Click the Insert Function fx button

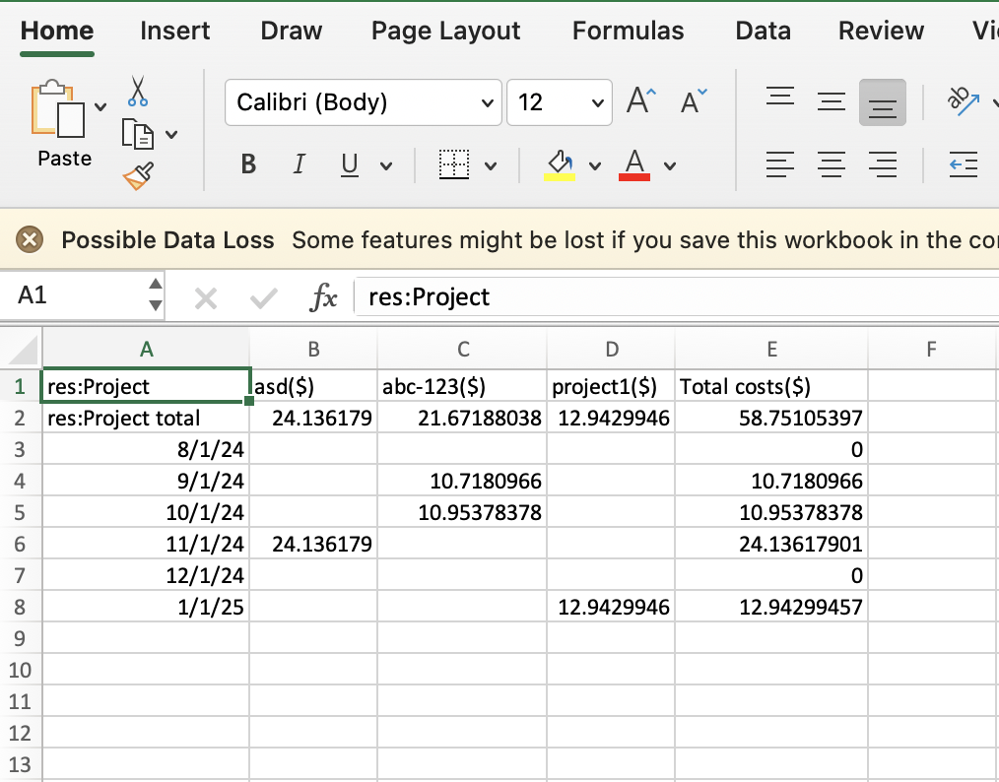pos(325,296)
